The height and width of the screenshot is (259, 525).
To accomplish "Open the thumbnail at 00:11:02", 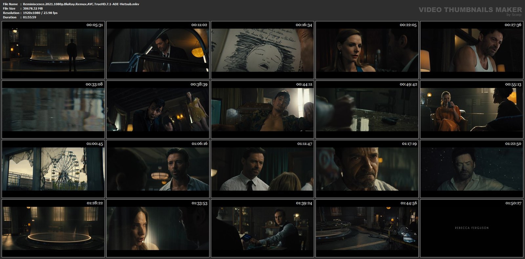I will click(158, 50).
